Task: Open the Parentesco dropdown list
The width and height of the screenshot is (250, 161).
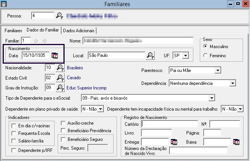Action: pos(217,70)
